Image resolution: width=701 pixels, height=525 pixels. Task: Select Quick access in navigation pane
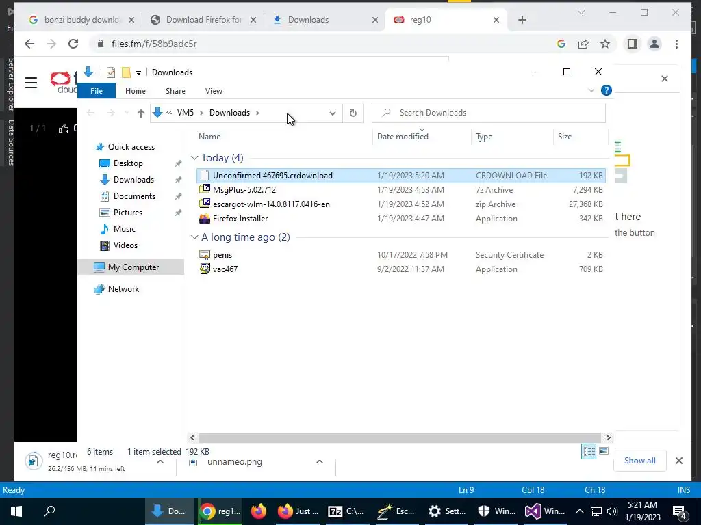click(131, 147)
